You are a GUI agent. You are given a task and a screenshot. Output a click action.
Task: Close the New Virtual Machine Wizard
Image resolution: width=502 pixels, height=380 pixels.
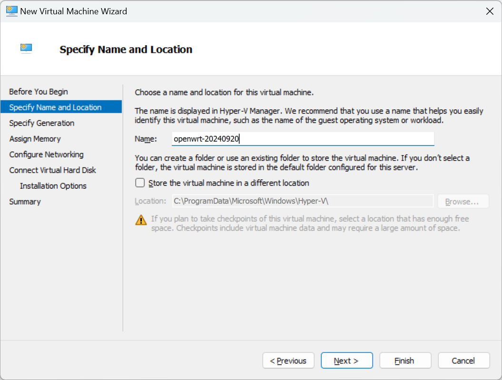tap(489, 11)
